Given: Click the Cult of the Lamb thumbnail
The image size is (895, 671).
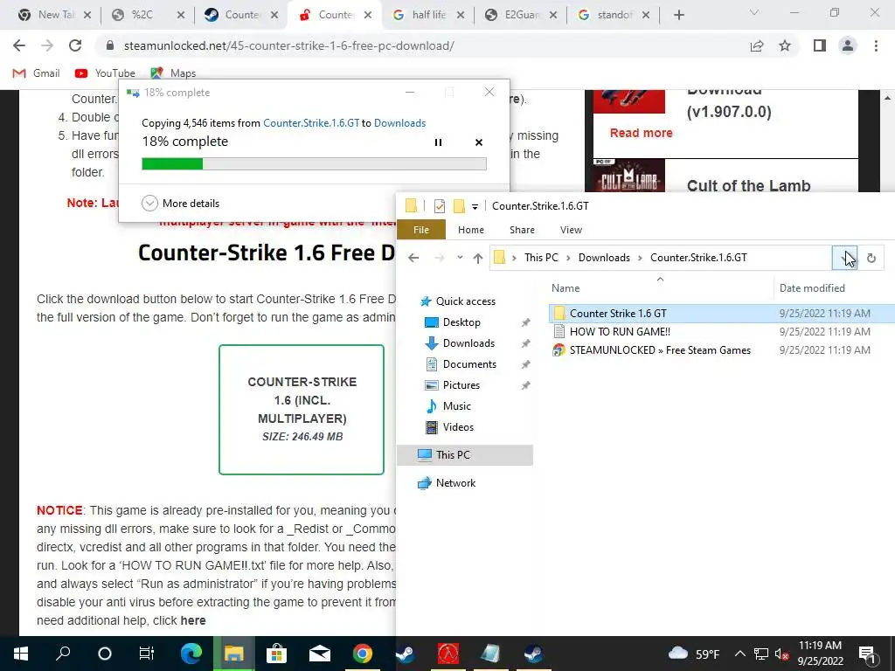Looking at the screenshot, I should pyautogui.click(x=628, y=176).
